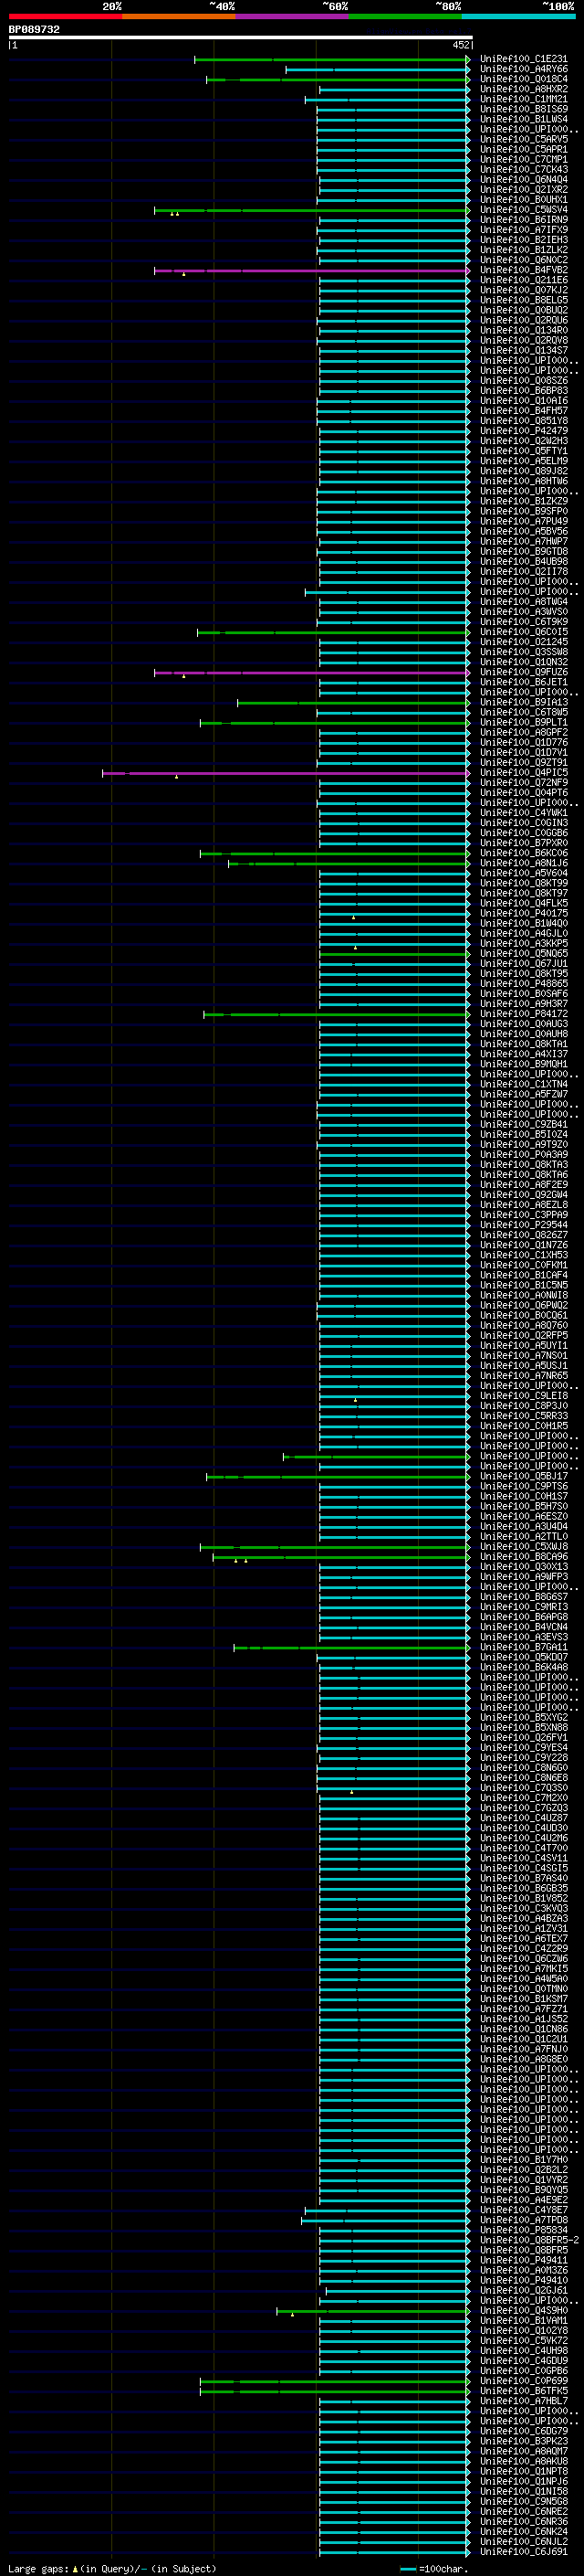The image size is (584, 2576).
Task: Open hit UniRef100_C1MM21
Action: (523, 99)
